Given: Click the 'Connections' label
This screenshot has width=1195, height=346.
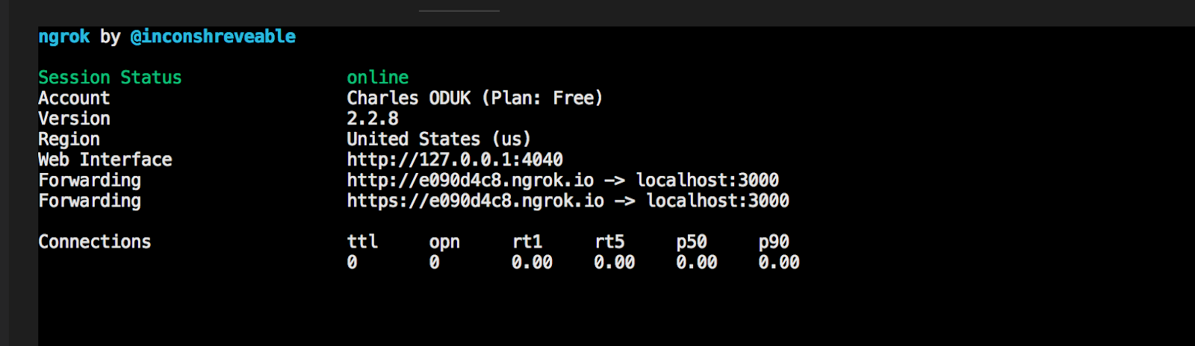Looking at the screenshot, I should 94,242.
